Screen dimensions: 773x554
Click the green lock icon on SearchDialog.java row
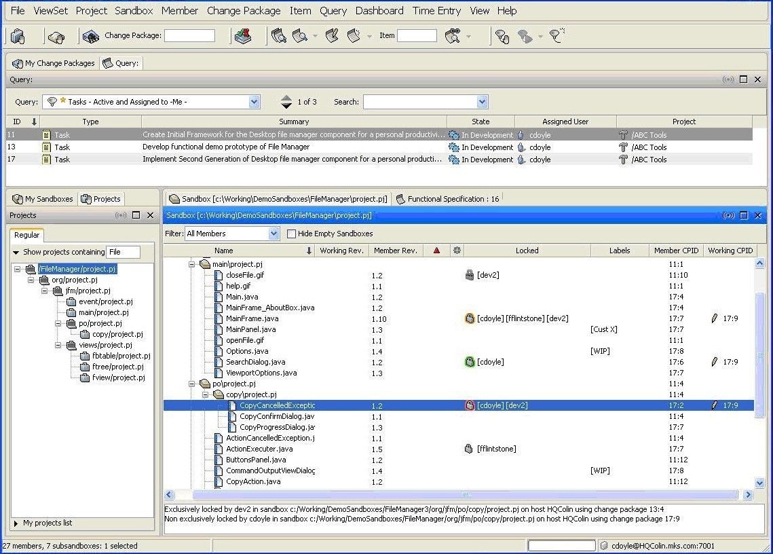click(470, 362)
